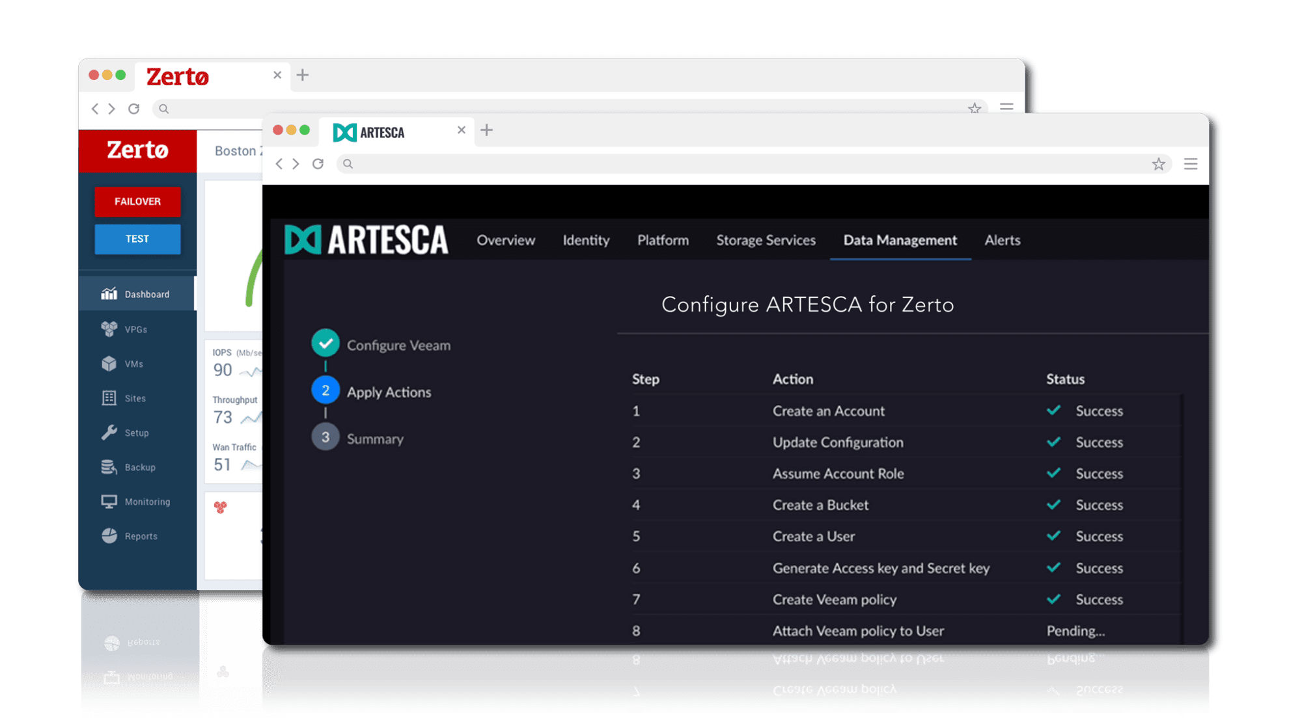Screen dimensions: 1302x726
Task: Click the VPGs cubes icon in Zerto sidebar
Action: tap(109, 329)
